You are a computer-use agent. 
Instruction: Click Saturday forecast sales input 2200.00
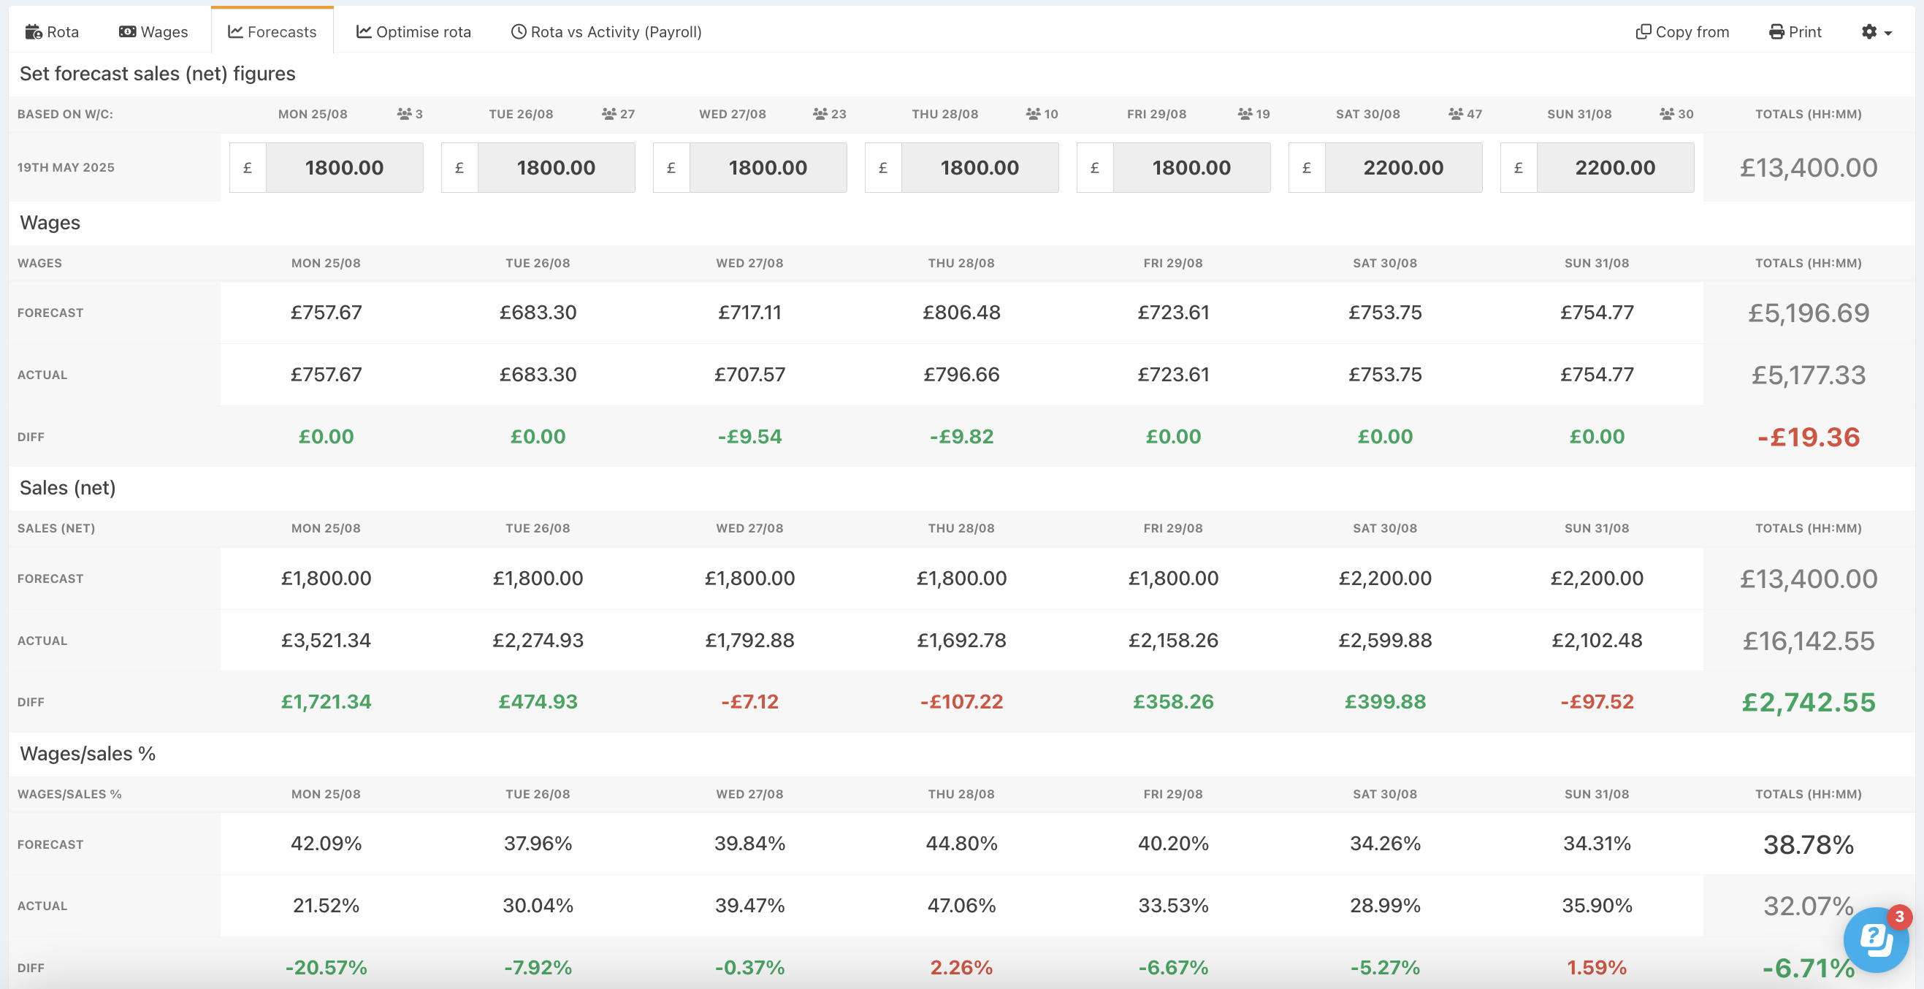(1403, 167)
